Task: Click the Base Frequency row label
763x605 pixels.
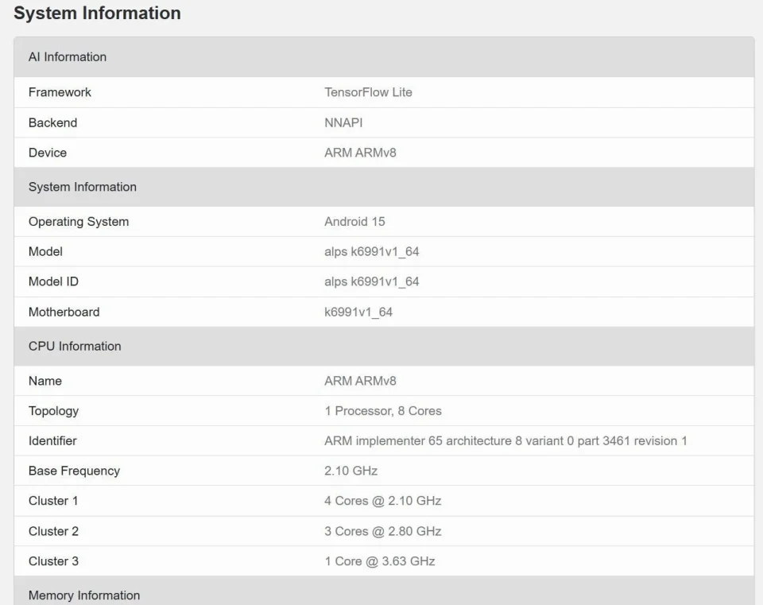Action: pyautogui.click(x=74, y=471)
